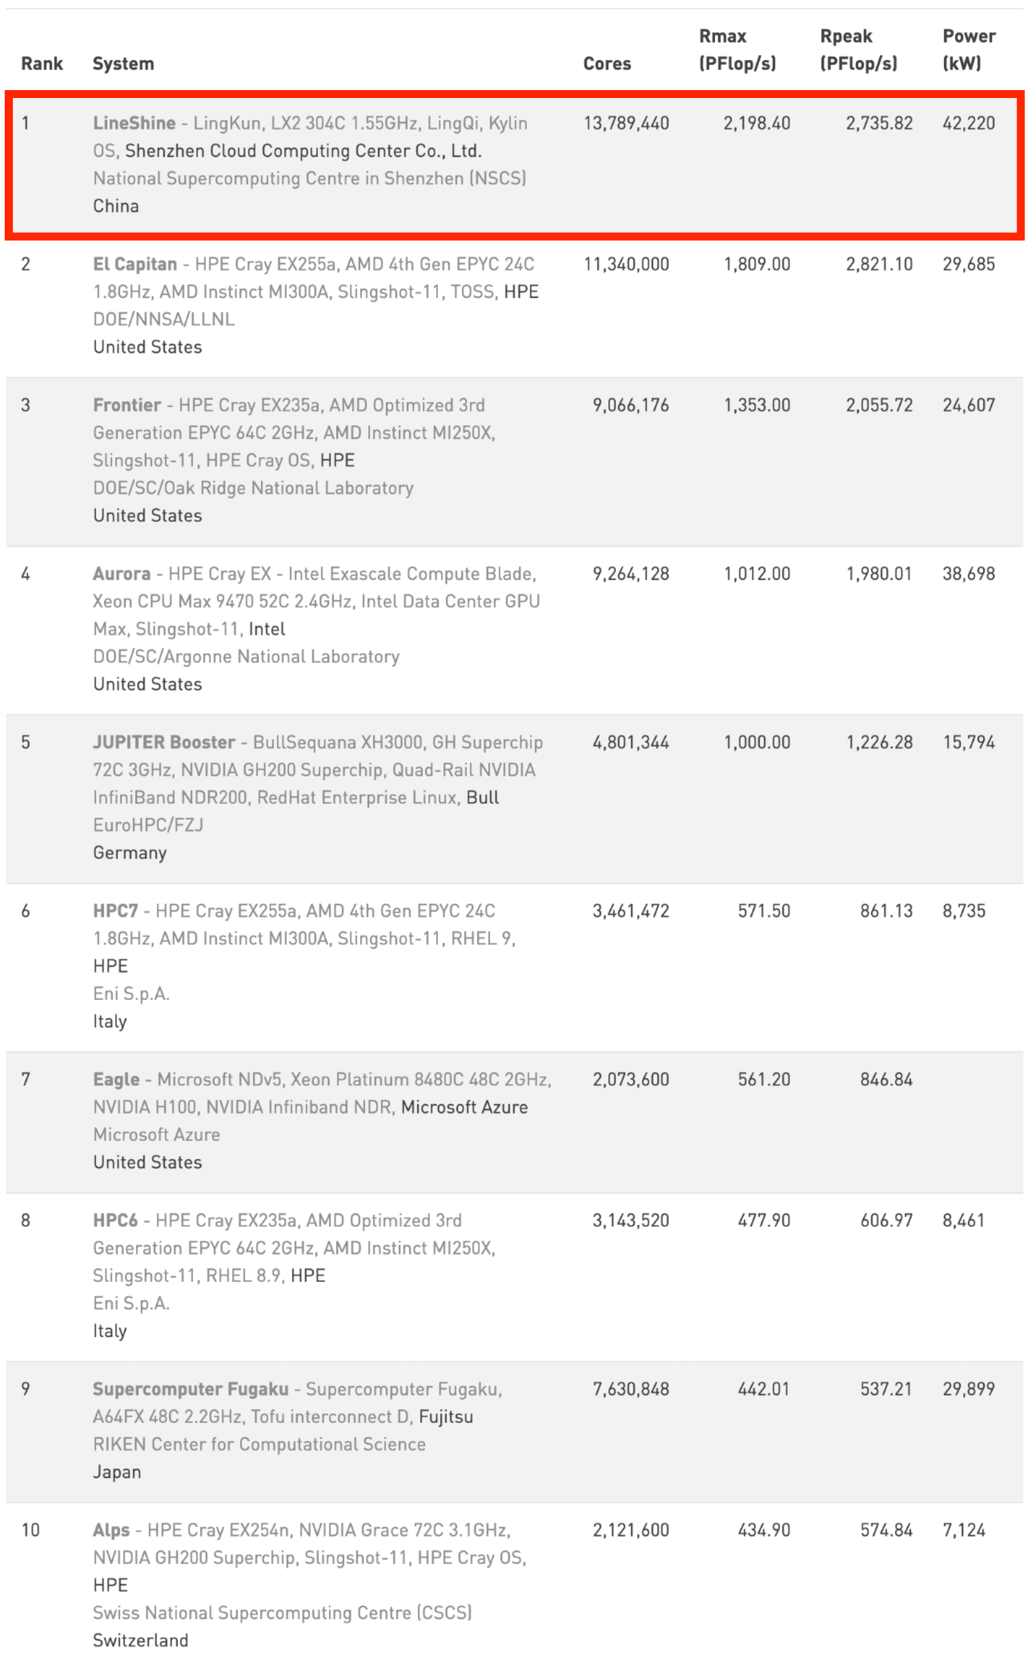This screenshot has width=1028, height=1668.
Task: Open the Eagle system link
Action: 116,1080
